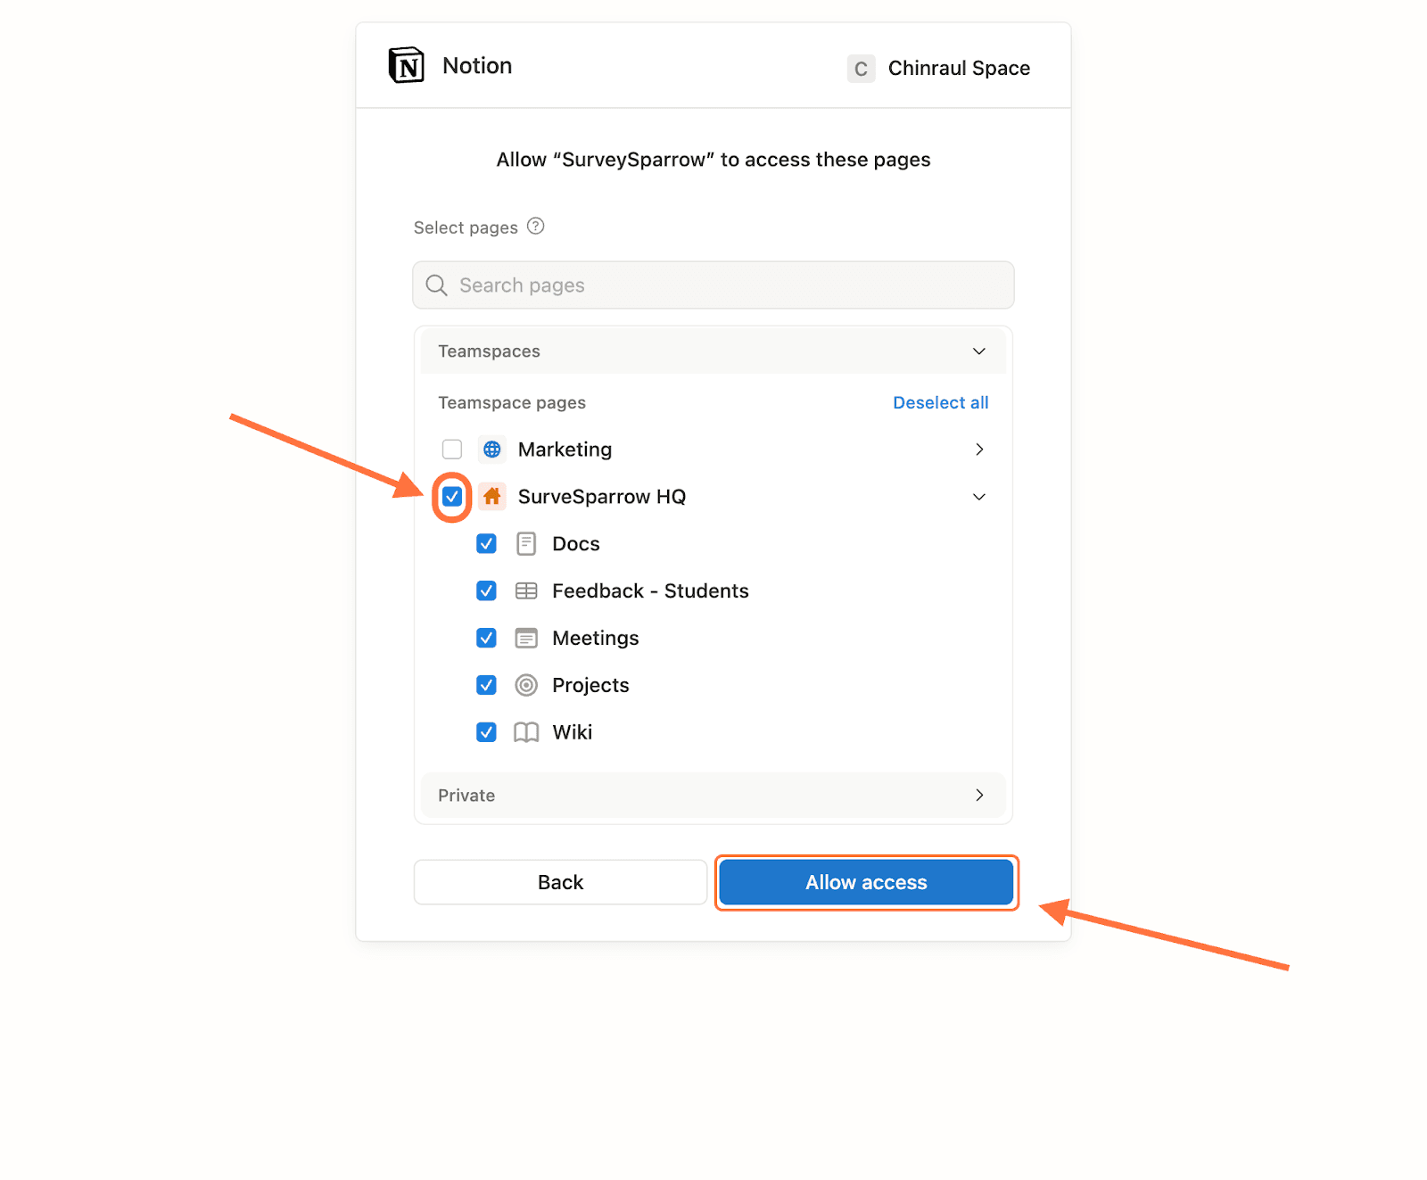The width and height of the screenshot is (1427, 1180).
Task: Expand the Private section
Action: (x=978, y=796)
